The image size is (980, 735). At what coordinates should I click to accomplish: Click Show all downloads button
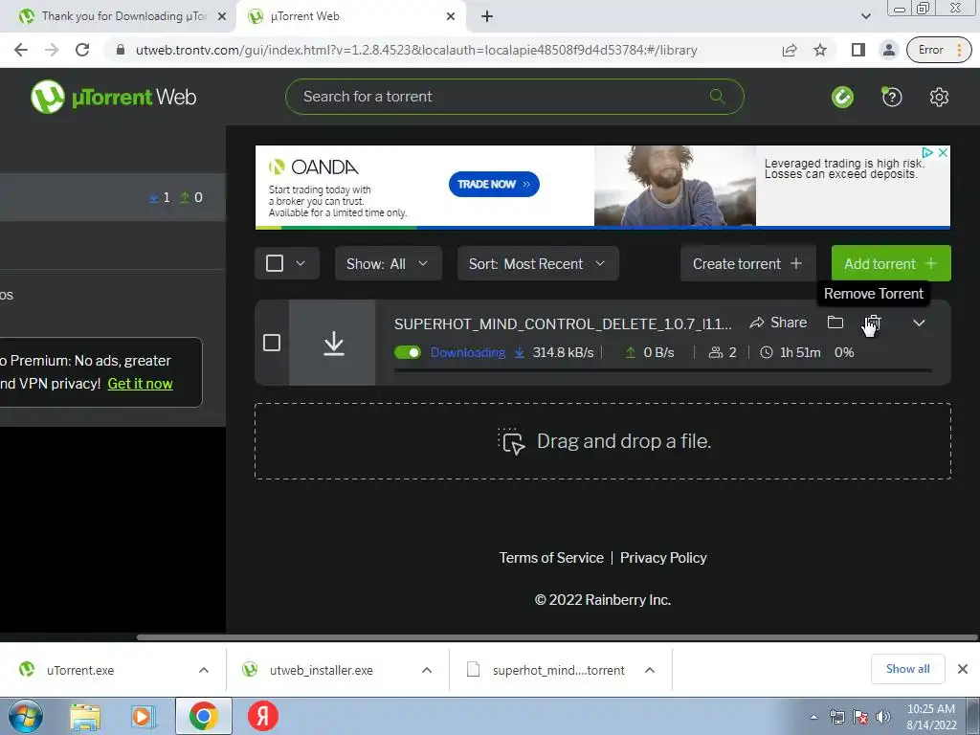(x=907, y=669)
